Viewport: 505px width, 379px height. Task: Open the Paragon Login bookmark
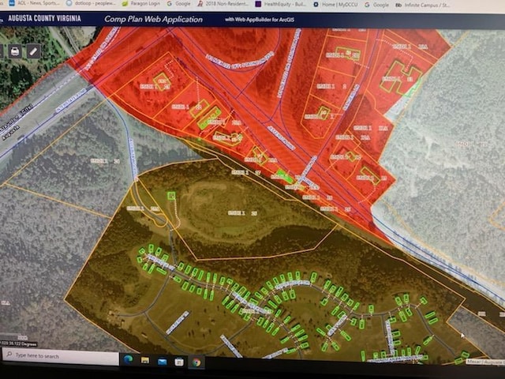point(141,3)
